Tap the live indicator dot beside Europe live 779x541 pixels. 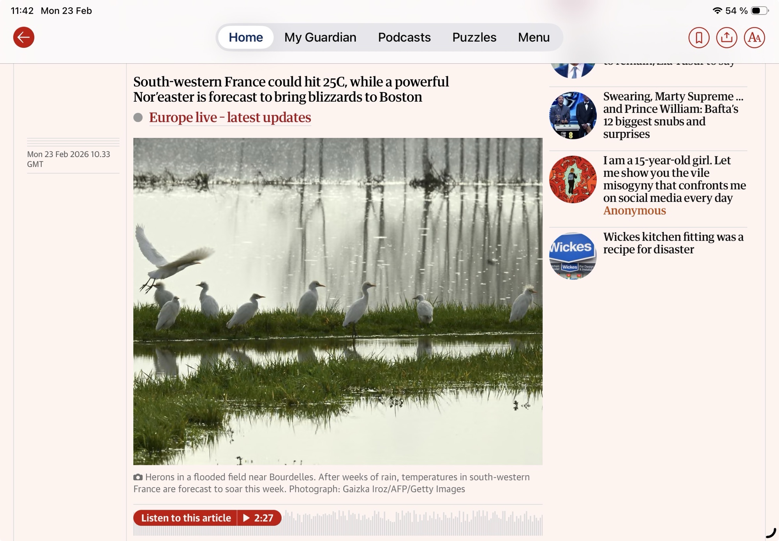(x=138, y=118)
